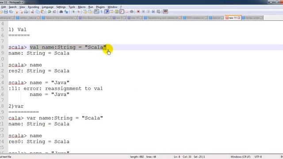
Task: Open Find with the binoculars icon
Action: pos(61,12)
